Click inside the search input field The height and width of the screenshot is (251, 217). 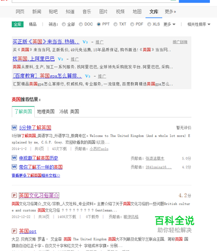[x=95, y=1]
